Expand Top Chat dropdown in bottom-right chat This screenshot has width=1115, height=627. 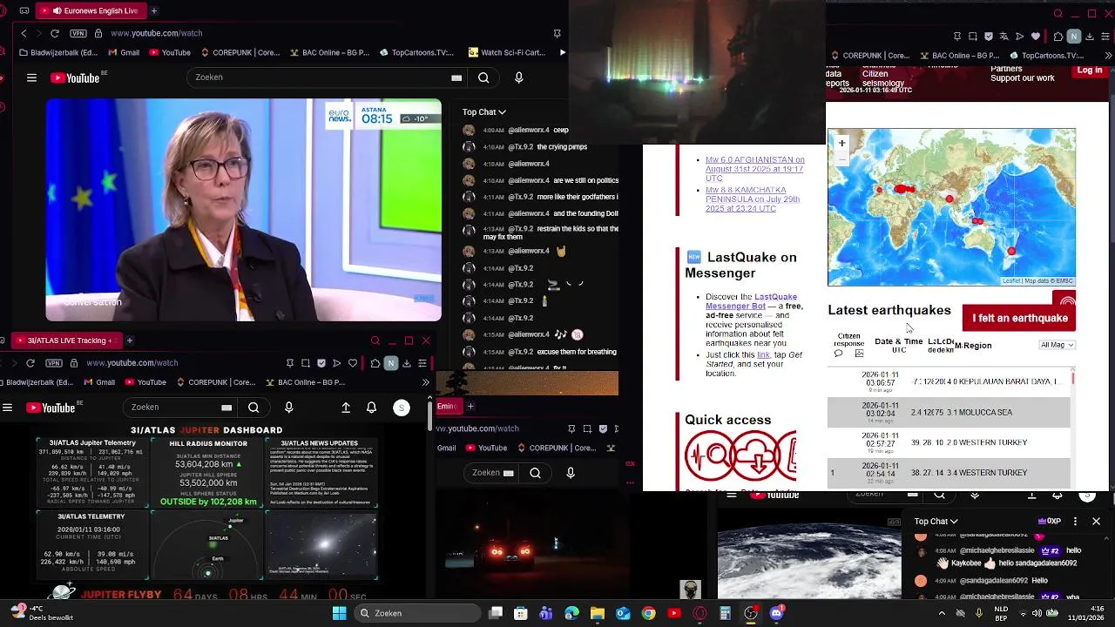tap(936, 522)
